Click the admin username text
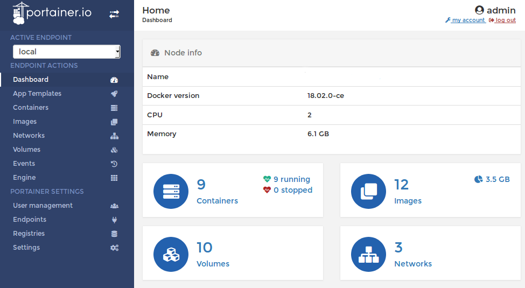The image size is (525, 288). coord(501,10)
